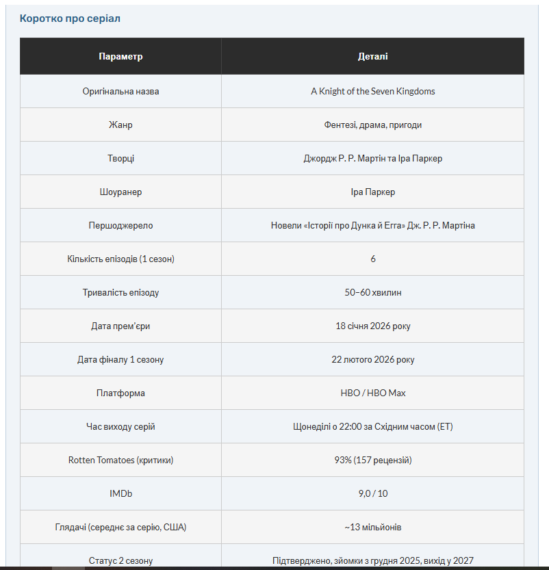Click the 'Кількість епізодів (1 сезон)' label
This screenshot has width=549, height=570.
[x=120, y=259]
